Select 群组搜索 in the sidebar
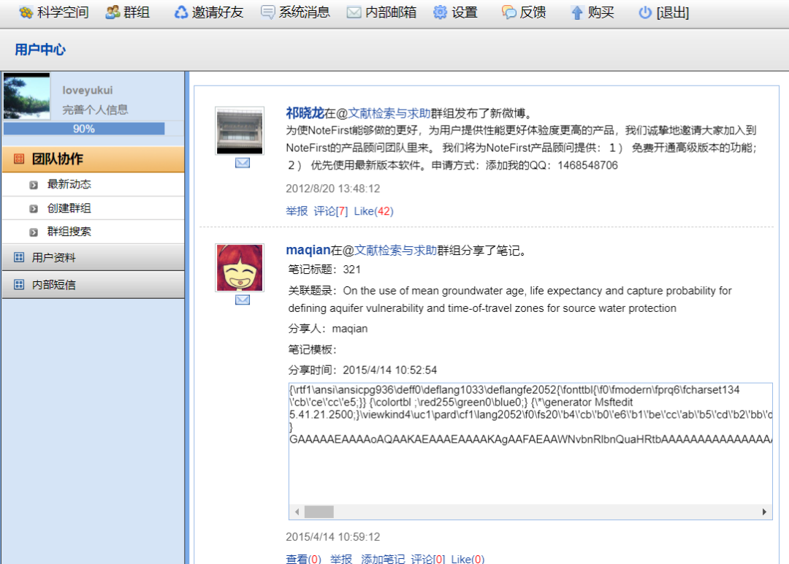Image resolution: width=789 pixels, height=564 pixels. click(x=69, y=232)
